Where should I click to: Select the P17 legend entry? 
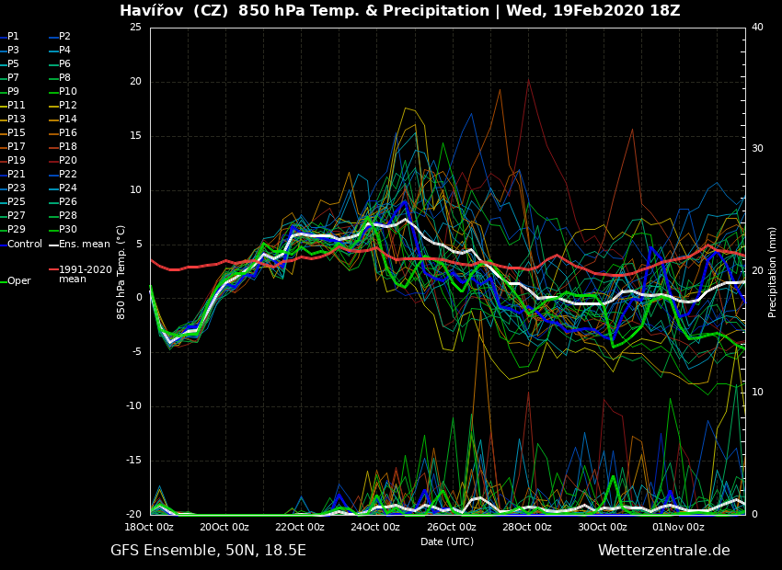pyautogui.click(x=17, y=147)
